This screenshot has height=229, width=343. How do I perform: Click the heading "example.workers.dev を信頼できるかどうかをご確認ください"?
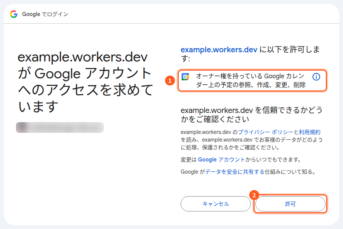(x=252, y=114)
